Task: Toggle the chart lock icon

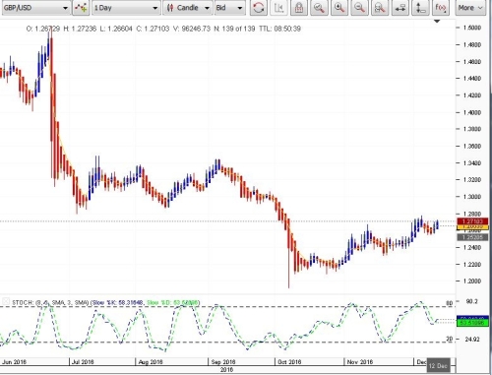Action: pos(299,8)
